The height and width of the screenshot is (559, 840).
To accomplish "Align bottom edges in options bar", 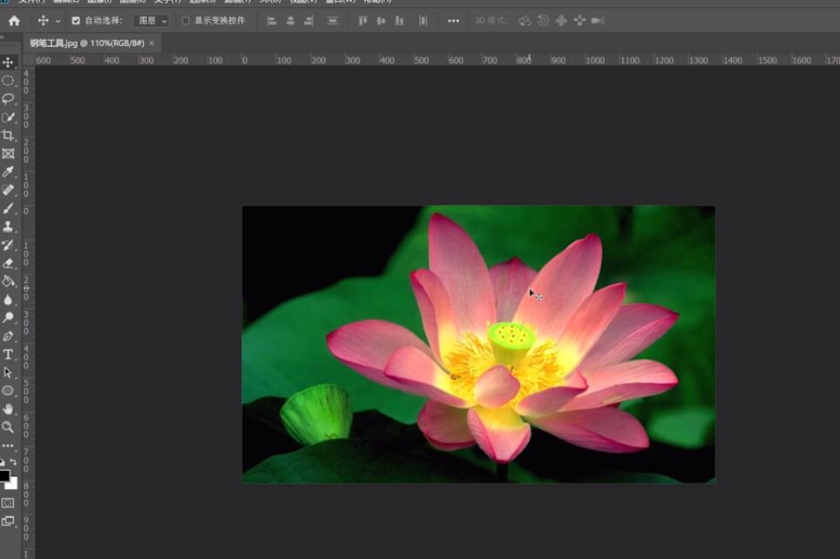I will tap(399, 21).
